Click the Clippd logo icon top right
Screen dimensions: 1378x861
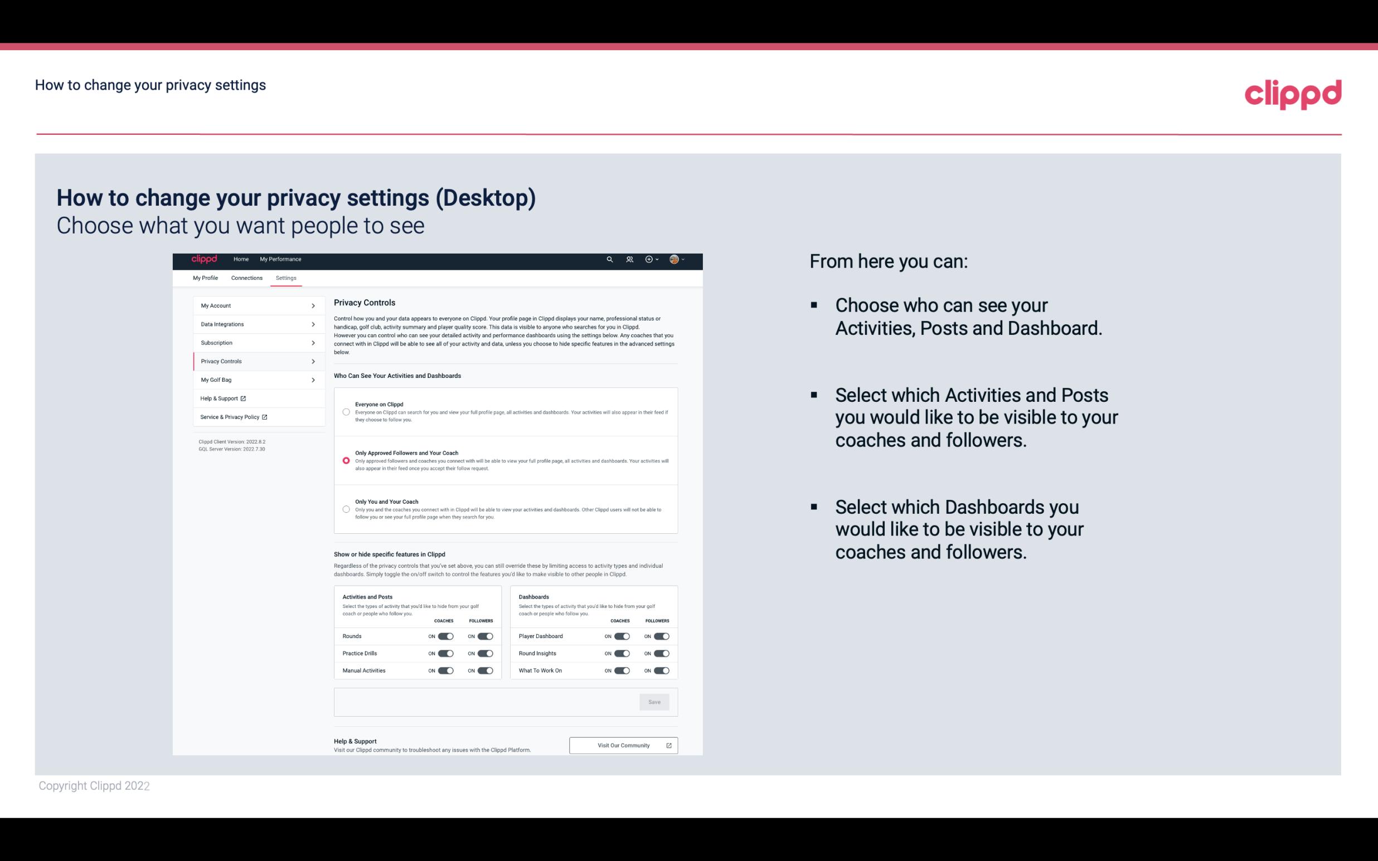pyautogui.click(x=1293, y=94)
